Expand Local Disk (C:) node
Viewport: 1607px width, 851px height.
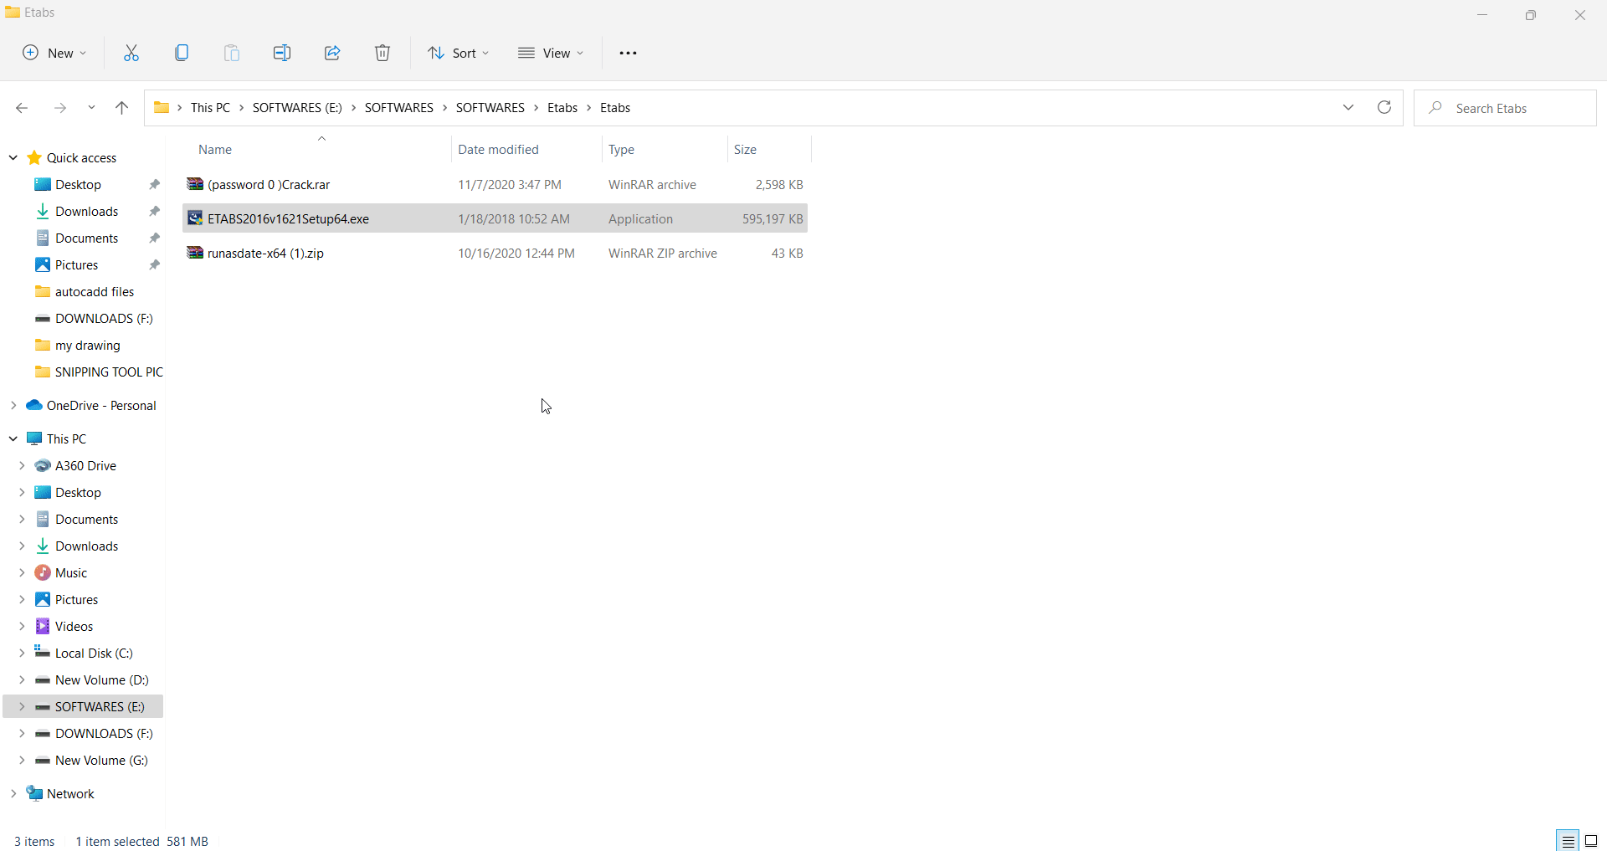pyautogui.click(x=22, y=653)
